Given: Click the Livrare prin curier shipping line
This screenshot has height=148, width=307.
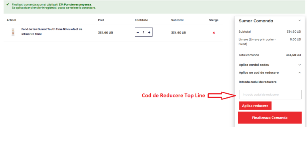Looking at the screenshot, I should pos(257,41).
